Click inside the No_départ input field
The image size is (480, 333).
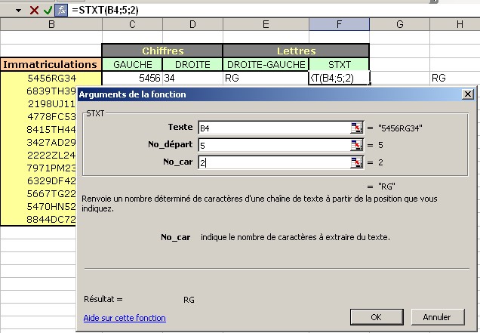272,145
